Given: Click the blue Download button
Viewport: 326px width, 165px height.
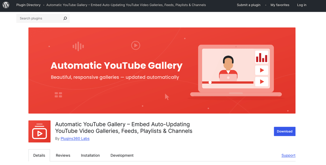Looking at the screenshot, I should point(285,131).
